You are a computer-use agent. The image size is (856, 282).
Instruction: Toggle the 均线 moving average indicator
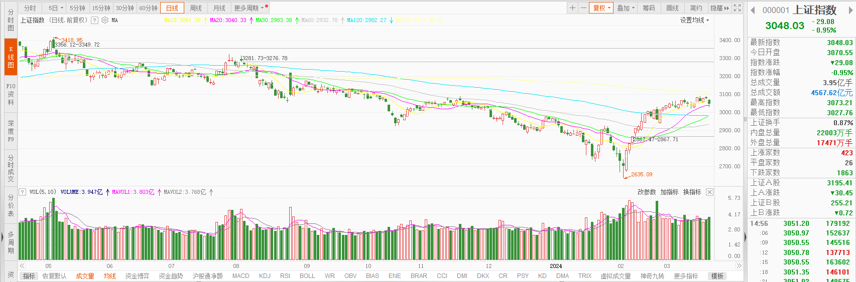tap(109, 276)
